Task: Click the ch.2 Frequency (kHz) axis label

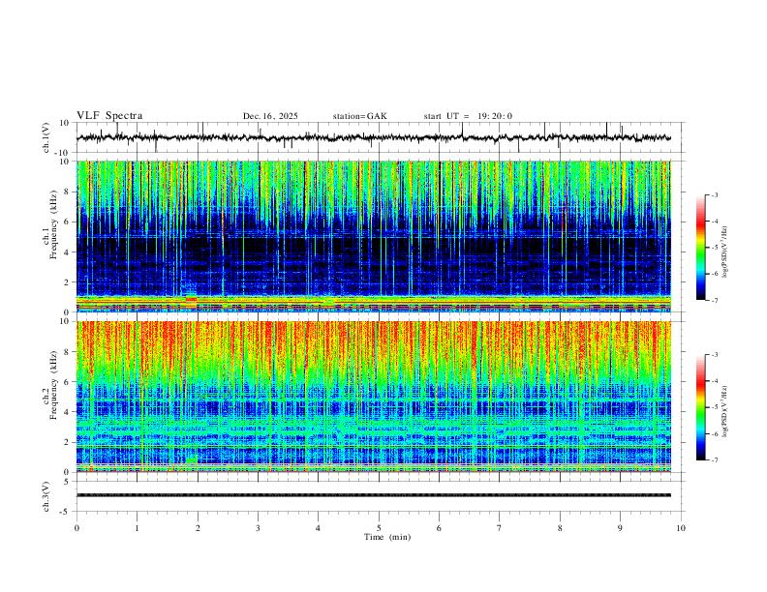Action: pos(50,385)
